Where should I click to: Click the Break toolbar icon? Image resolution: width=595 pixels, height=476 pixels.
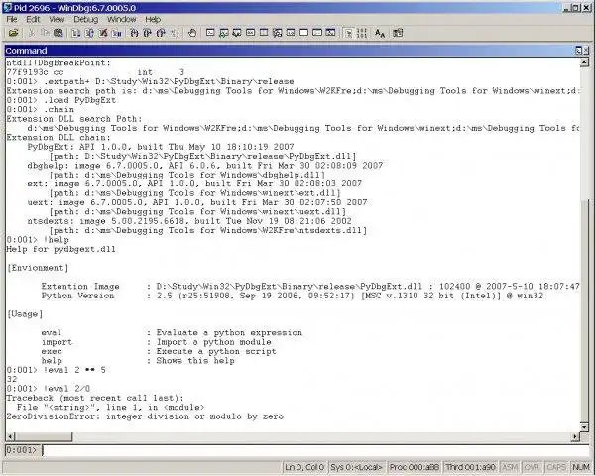pos(117,33)
